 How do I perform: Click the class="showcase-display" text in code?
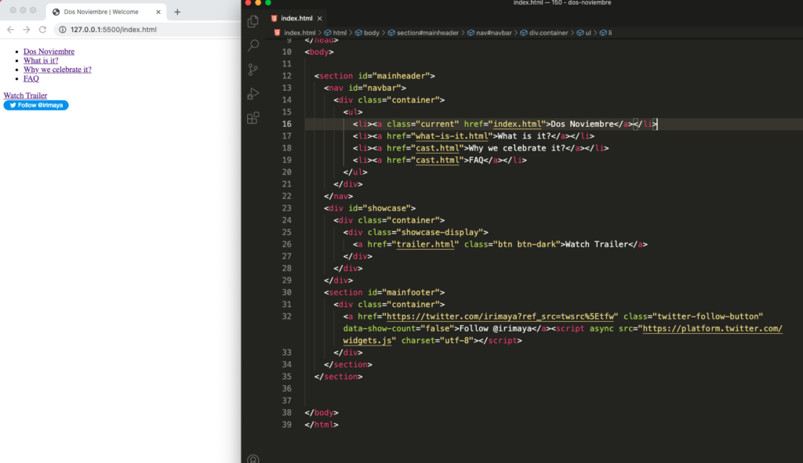[425, 232]
